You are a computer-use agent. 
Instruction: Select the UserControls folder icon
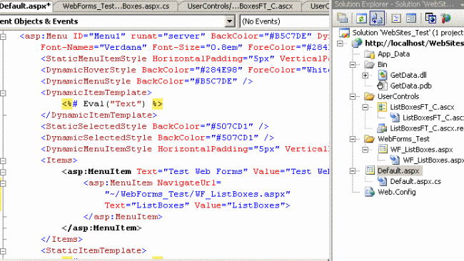(369, 96)
